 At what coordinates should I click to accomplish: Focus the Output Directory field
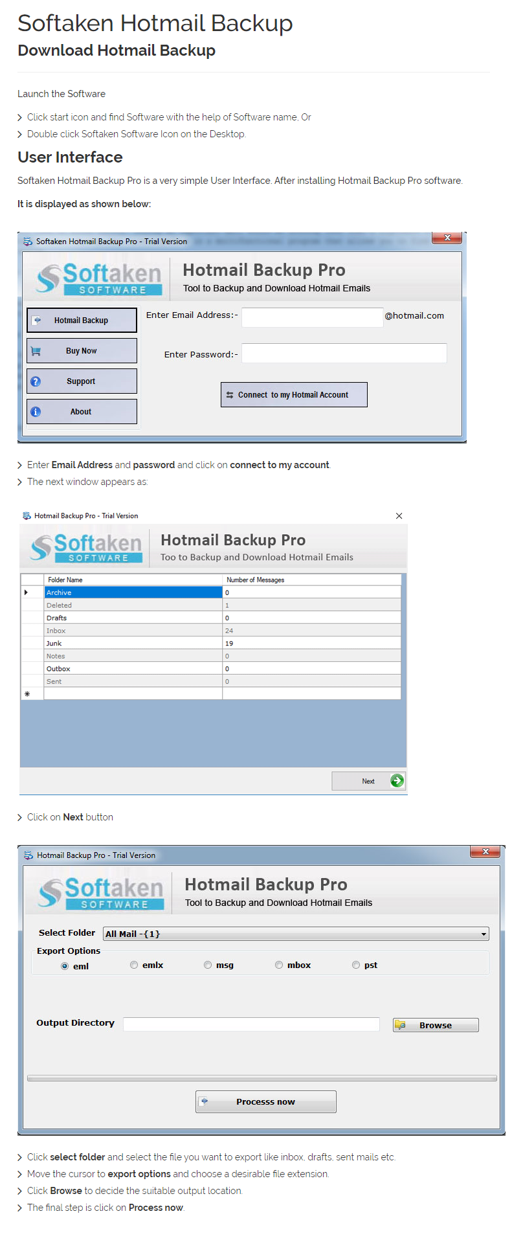point(251,1024)
